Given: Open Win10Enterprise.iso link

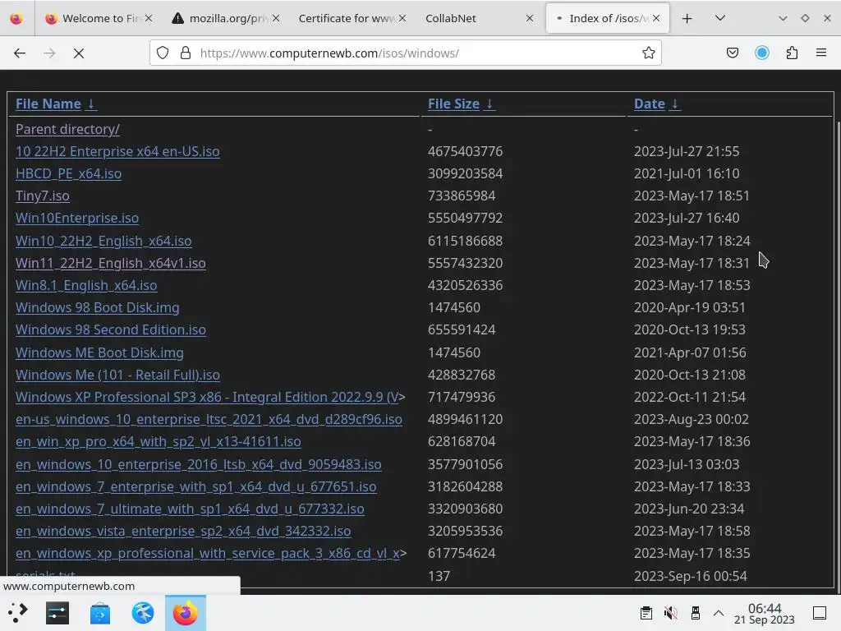Looking at the screenshot, I should [77, 218].
